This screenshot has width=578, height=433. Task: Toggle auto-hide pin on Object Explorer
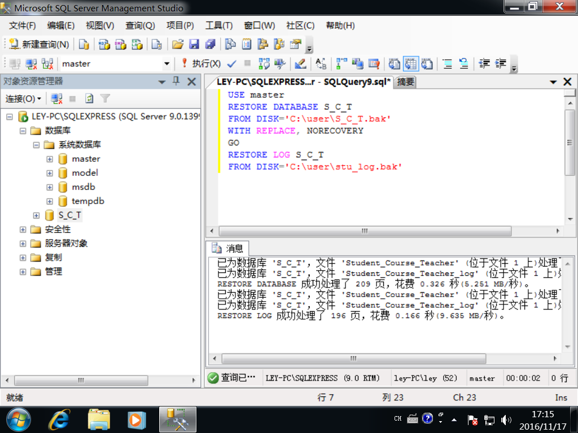tap(176, 81)
